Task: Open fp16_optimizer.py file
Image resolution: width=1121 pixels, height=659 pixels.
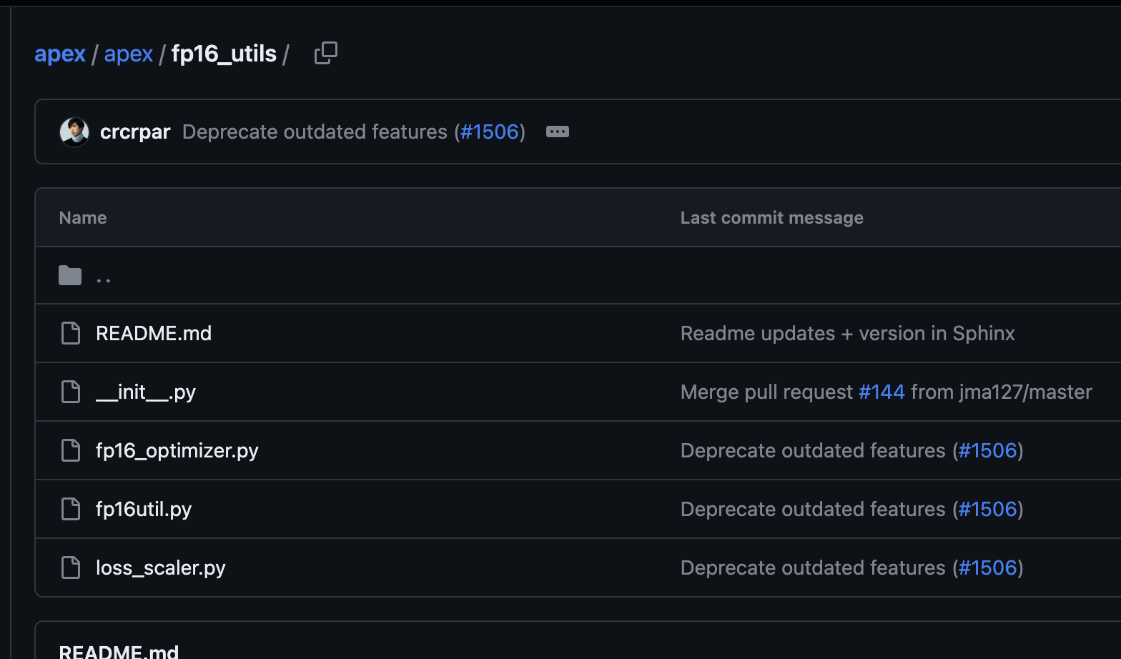Action: (177, 450)
